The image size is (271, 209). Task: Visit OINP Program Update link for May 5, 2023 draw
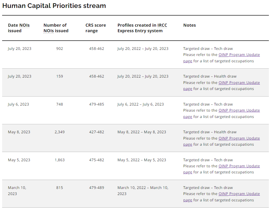click(x=239, y=166)
